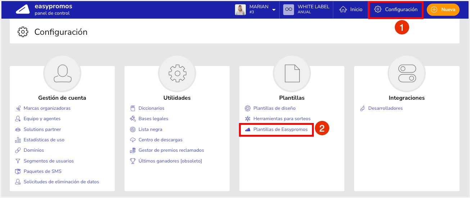The image size is (470, 198).
Task: Click the Solicitudes de eliminación de datos icon
Action: [18, 182]
